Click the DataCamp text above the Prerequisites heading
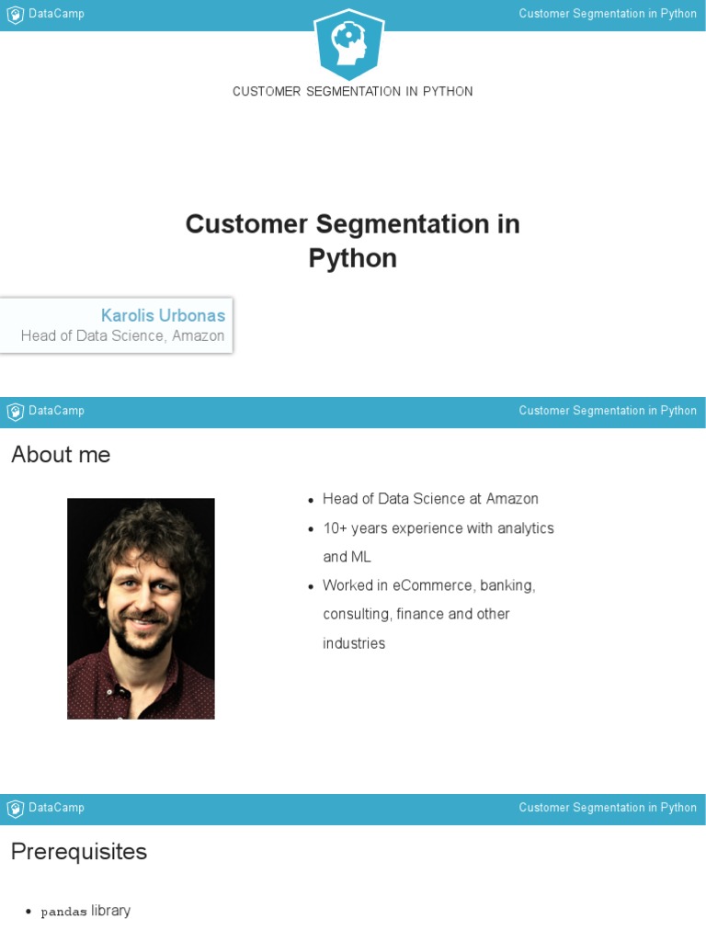This screenshot has width=706, height=941. (57, 808)
